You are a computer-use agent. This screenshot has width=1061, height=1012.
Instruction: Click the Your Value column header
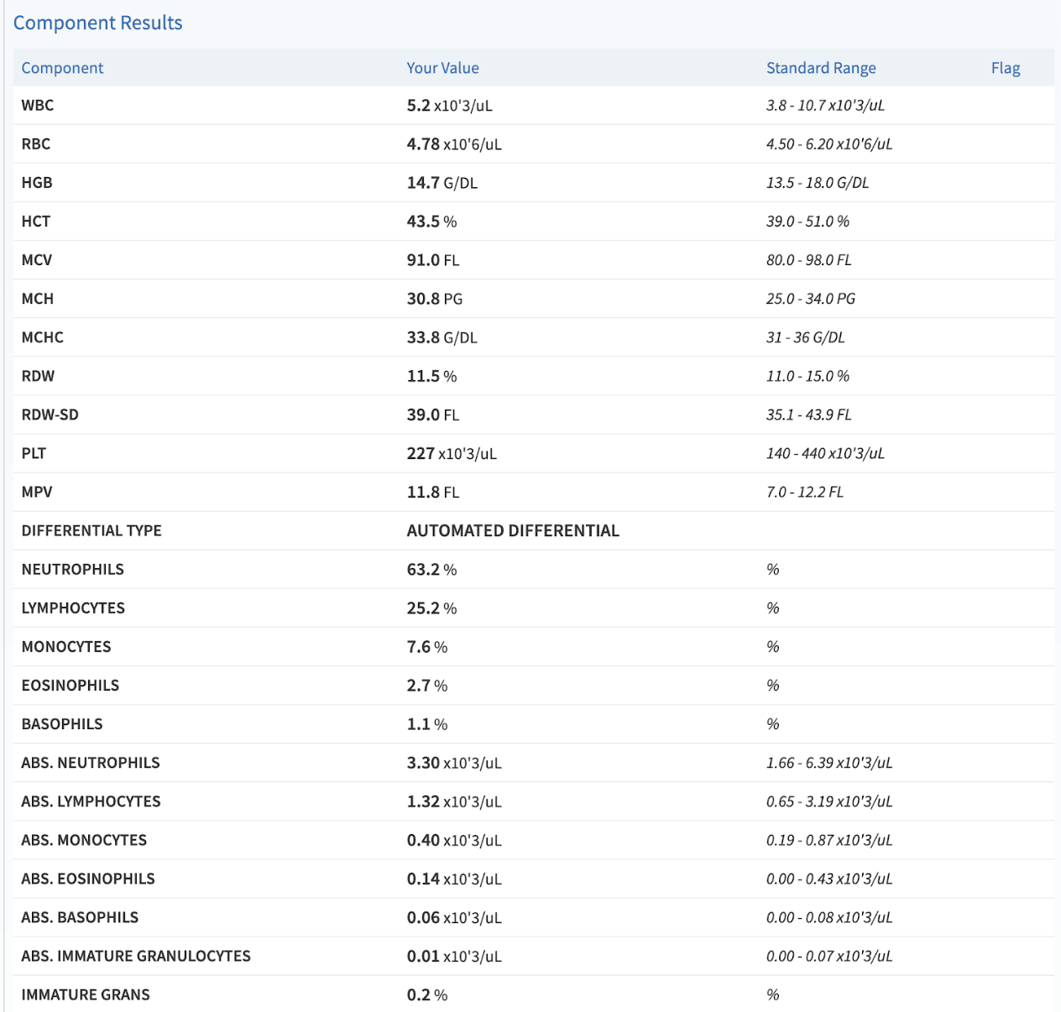pyautogui.click(x=442, y=68)
